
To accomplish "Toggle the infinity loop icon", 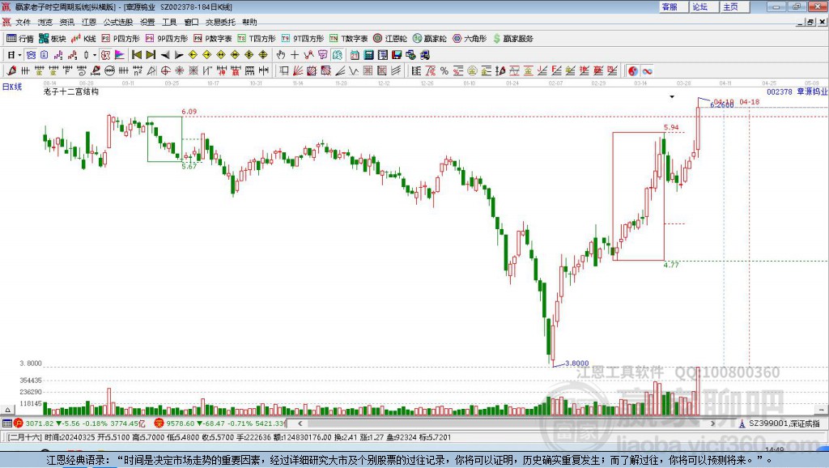I will 647,71.
